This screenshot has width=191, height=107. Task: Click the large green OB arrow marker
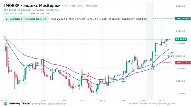(x=153, y=65)
